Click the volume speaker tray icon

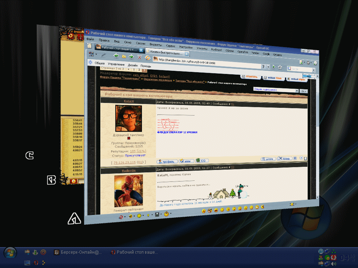pyautogui.click(x=334, y=264)
